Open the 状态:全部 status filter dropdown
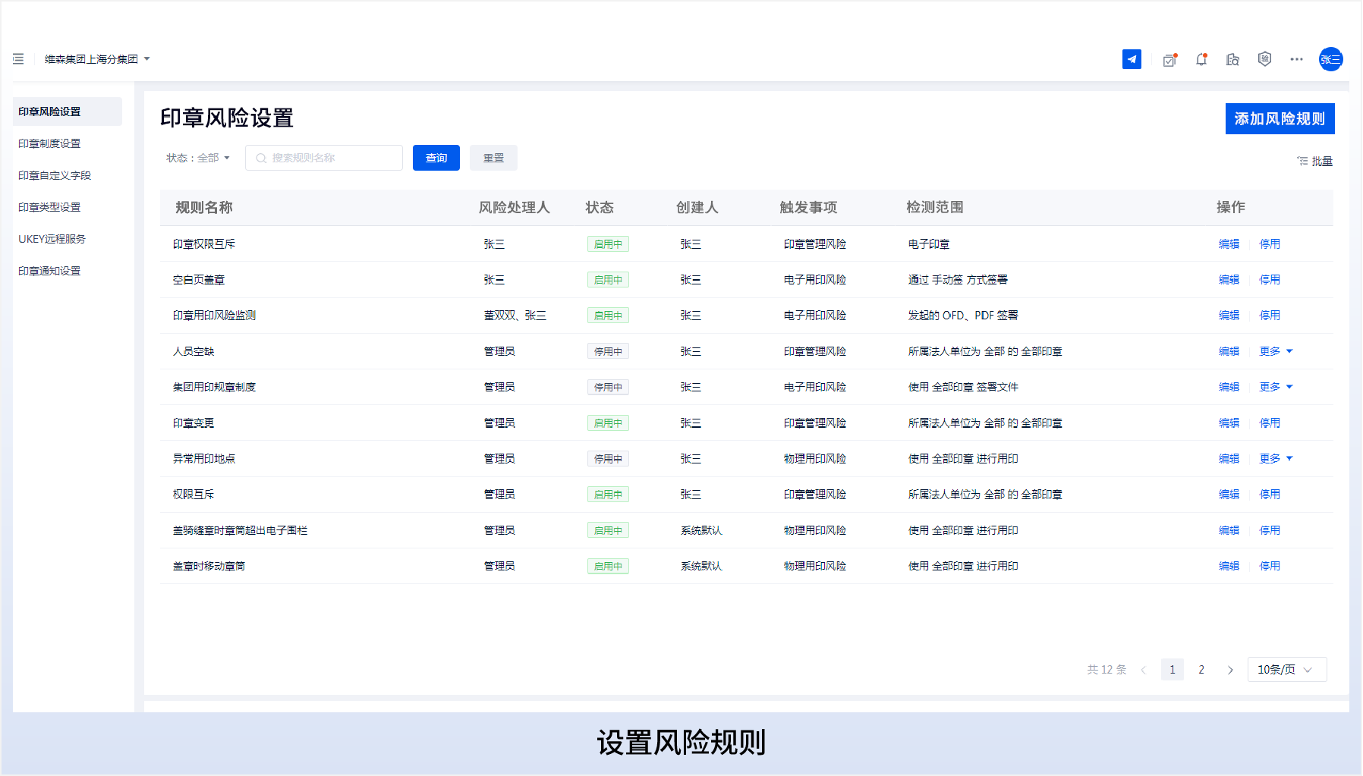This screenshot has height=776, width=1363. [198, 158]
